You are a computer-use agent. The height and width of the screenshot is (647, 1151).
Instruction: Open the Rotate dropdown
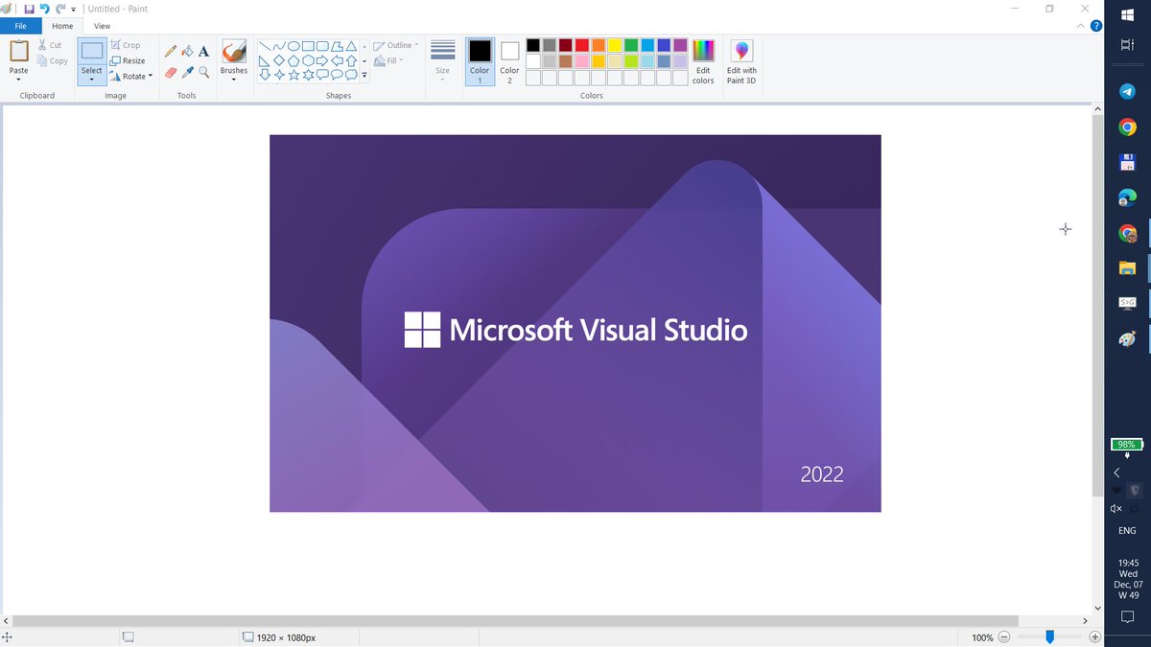coord(130,77)
